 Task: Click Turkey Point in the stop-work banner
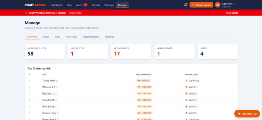(75, 13)
